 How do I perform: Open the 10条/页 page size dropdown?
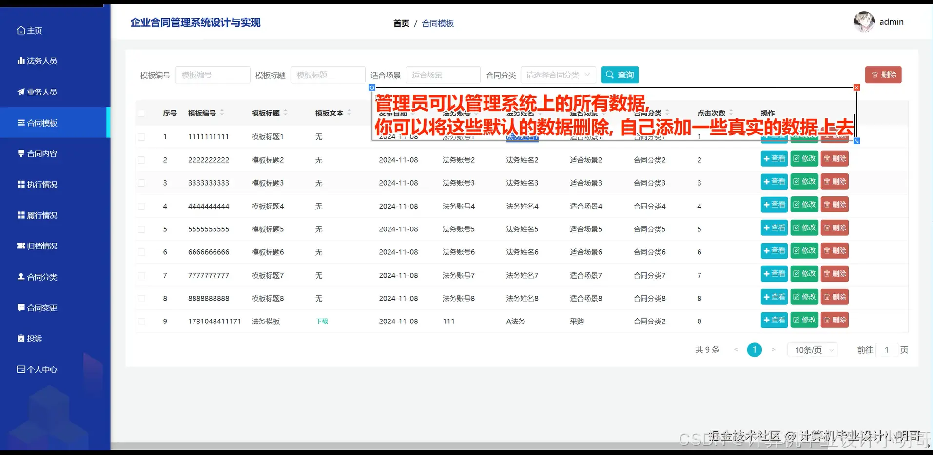(x=812, y=349)
